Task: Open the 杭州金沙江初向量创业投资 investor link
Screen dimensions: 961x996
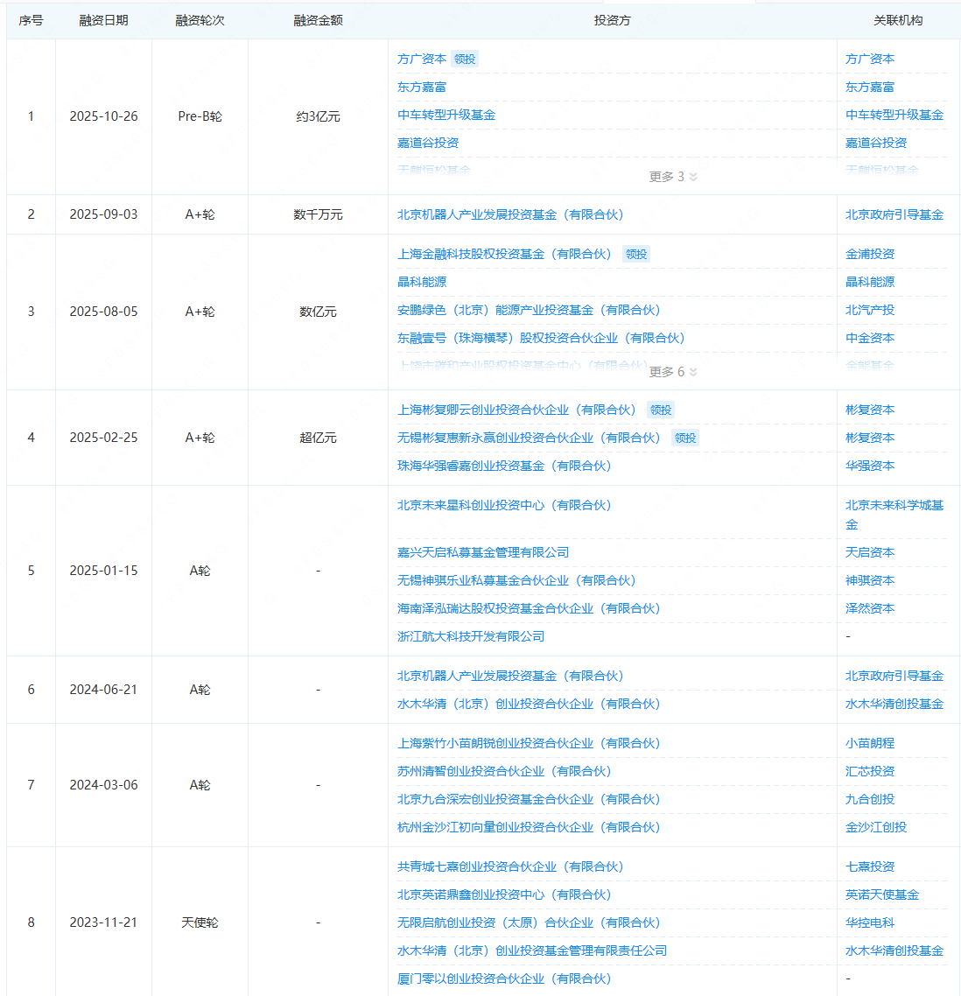Action: point(529,827)
